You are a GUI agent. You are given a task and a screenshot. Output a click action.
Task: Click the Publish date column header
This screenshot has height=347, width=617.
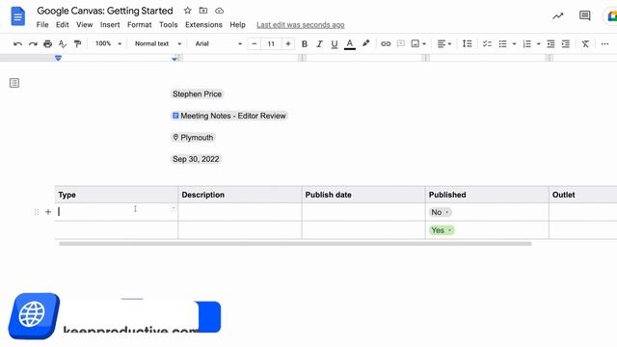328,195
